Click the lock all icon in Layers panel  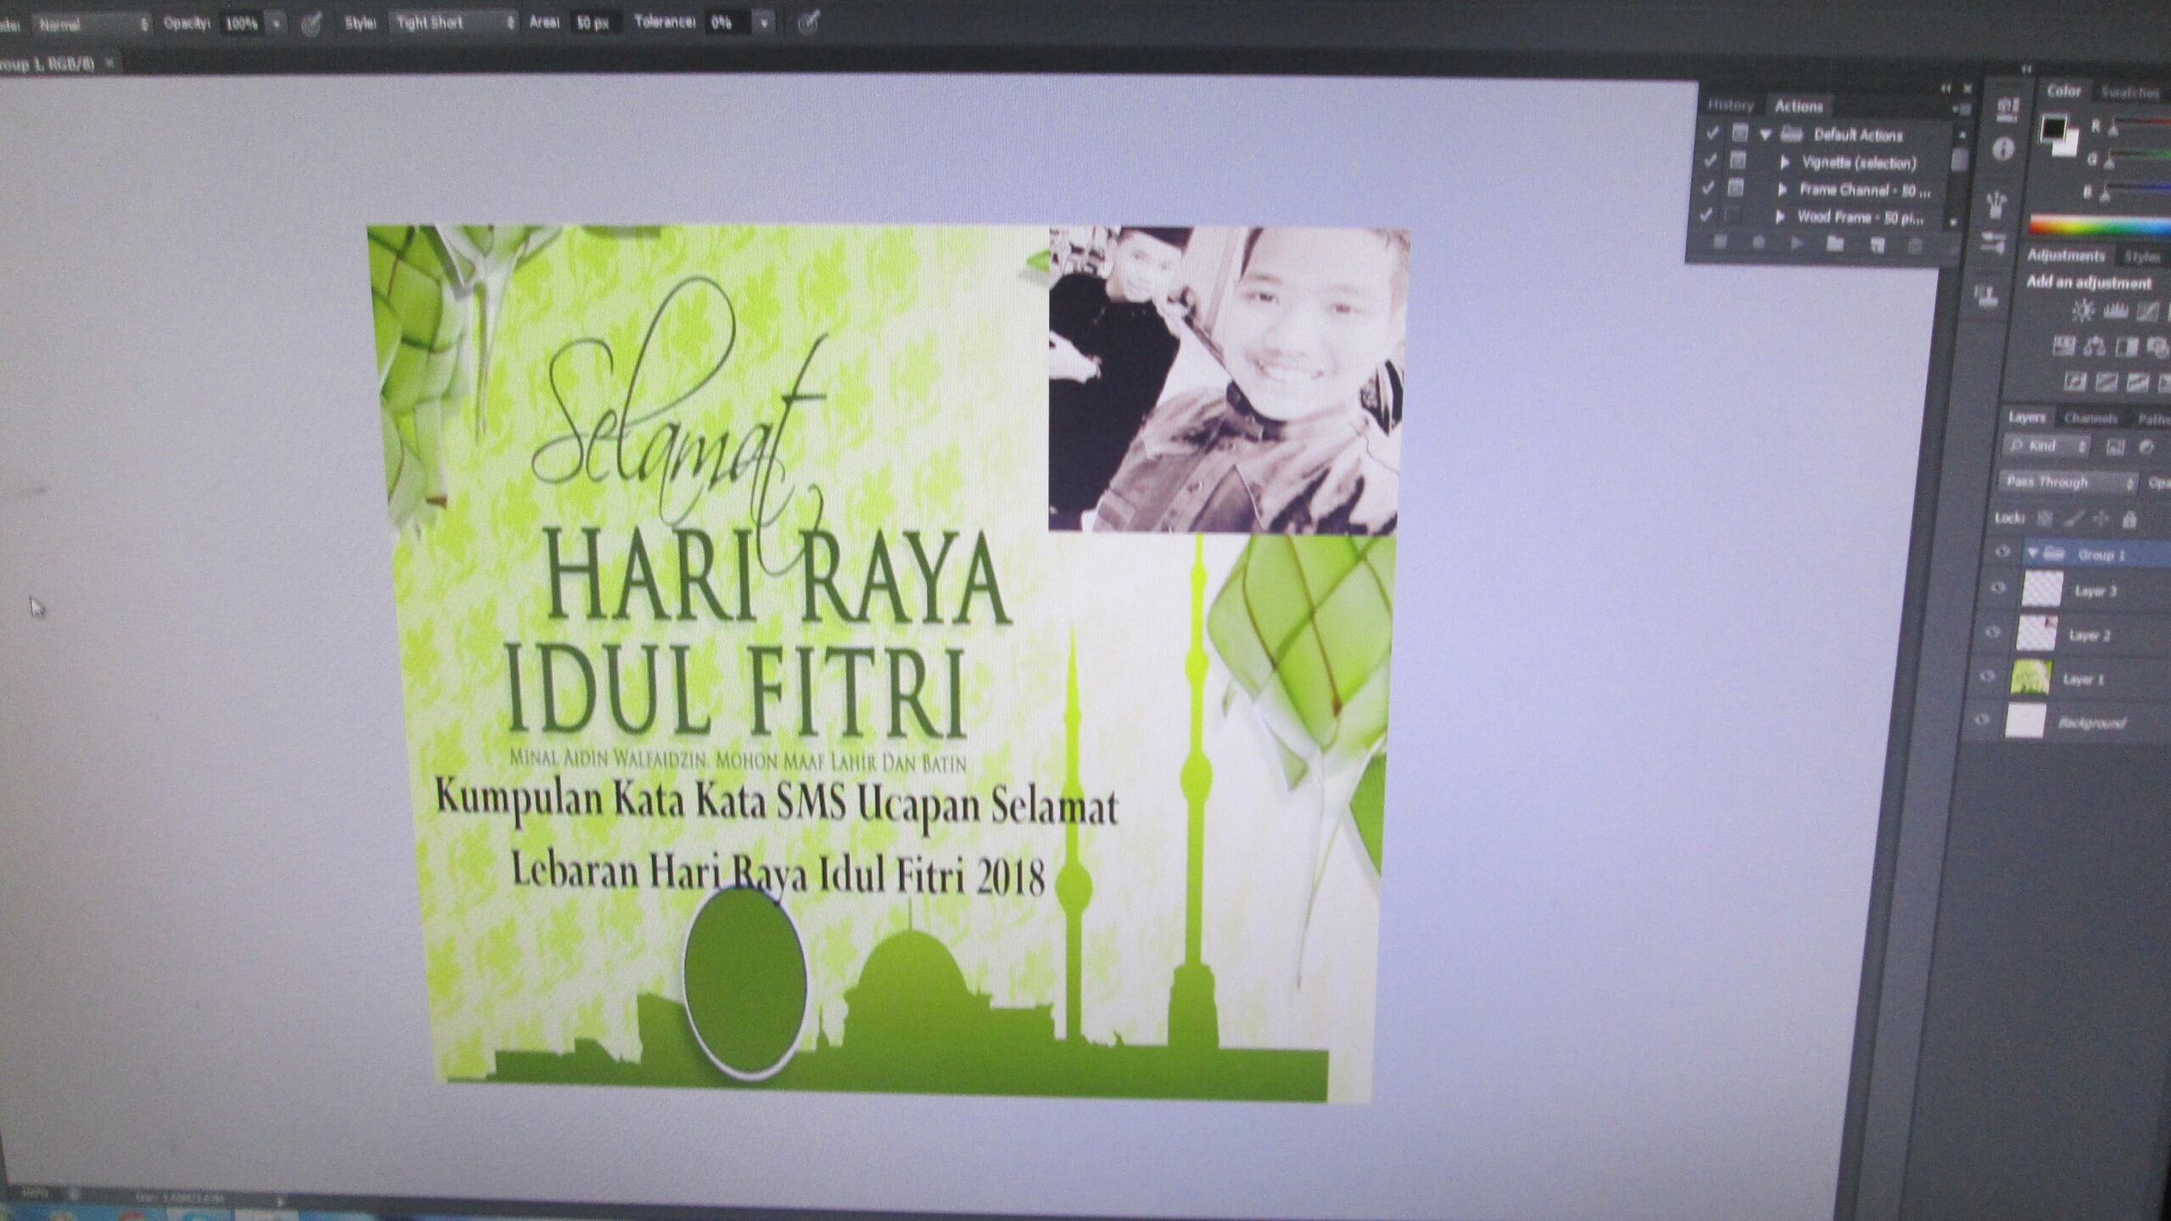point(2129,519)
